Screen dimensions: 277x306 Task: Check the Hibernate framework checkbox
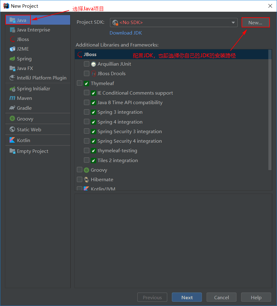tap(79, 179)
